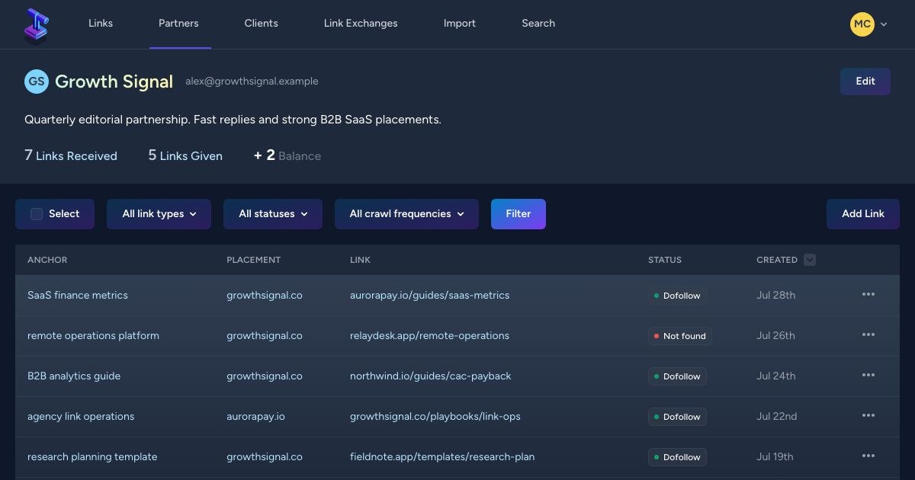The image size is (915, 480).
Task: Click growthsignal.co/playbooks/link-ops link
Action: click(x=435, y=416)
